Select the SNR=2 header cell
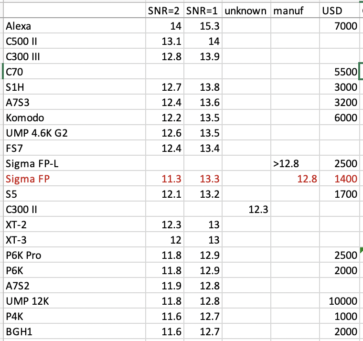Screen dimensions: 363x341 tap(165, 10)
